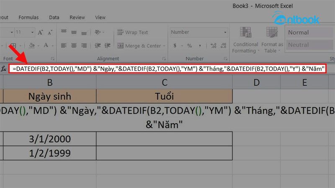Image resolution: width=335 pixels, height=188 pixels.
Task: Expand Borders dropdown arrow
Action: pyautogui.click(x=21, y=46)
